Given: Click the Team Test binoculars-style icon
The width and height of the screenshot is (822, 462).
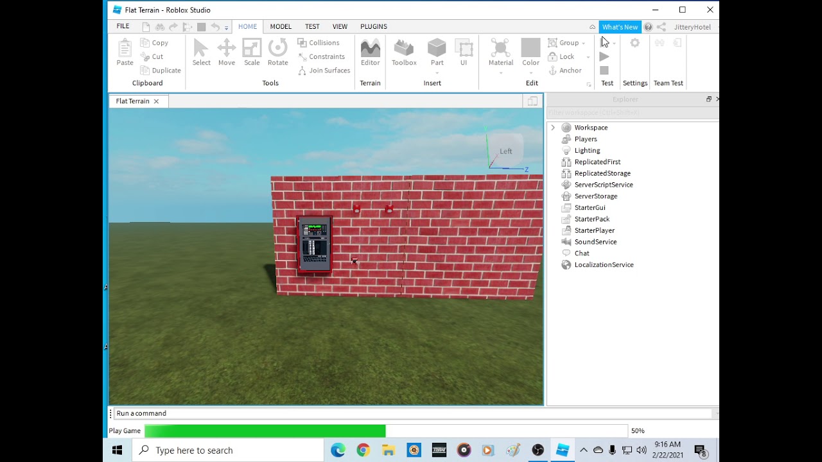Looking at the screenshot, I should [660, 42].
